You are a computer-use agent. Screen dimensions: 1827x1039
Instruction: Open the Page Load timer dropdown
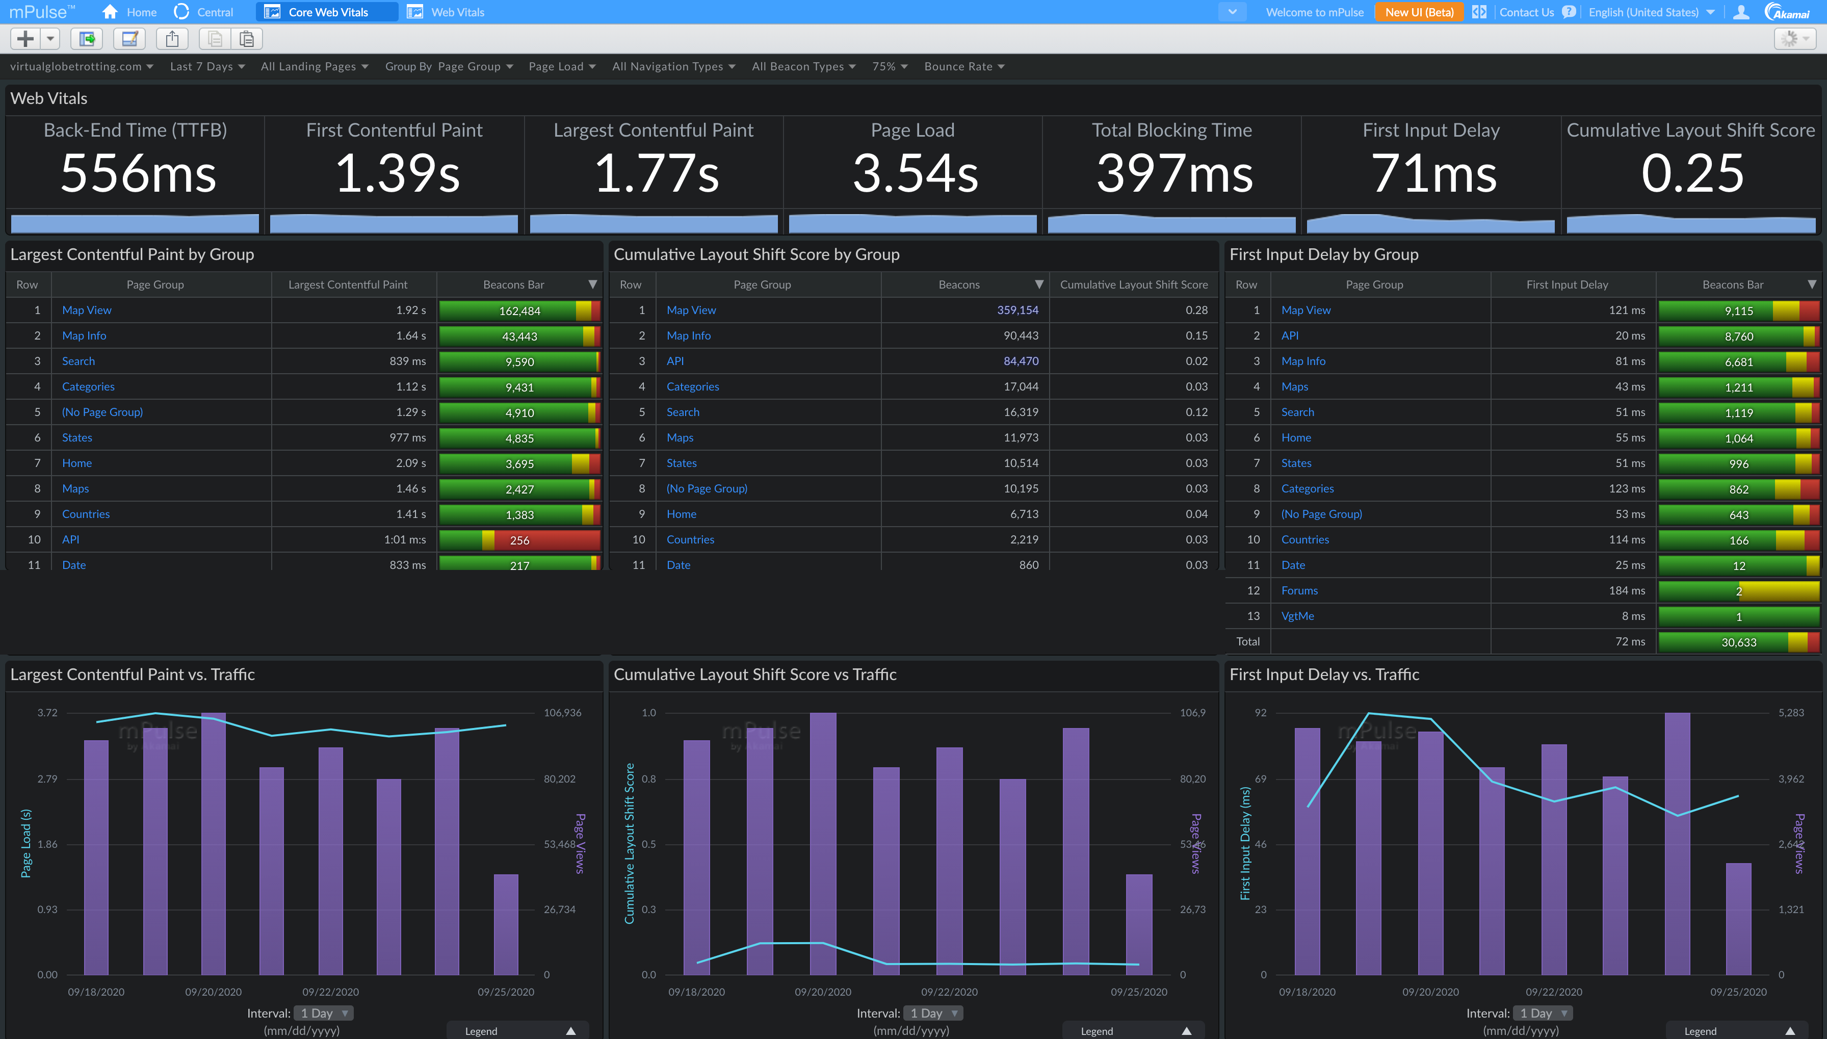(x=562, y=66)
